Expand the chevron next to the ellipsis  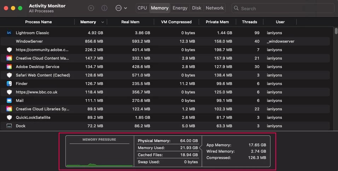[126, 8]
